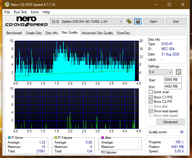
Task: Open the 5 X speed dropdown
Action: tap(161, 72)
